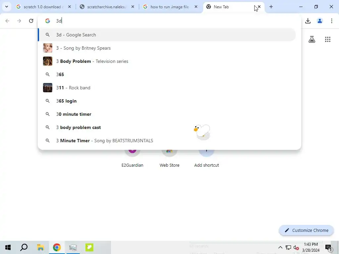
Task: Switch to the scratcharchive.naleksu tab
Action: click(107, 7)
